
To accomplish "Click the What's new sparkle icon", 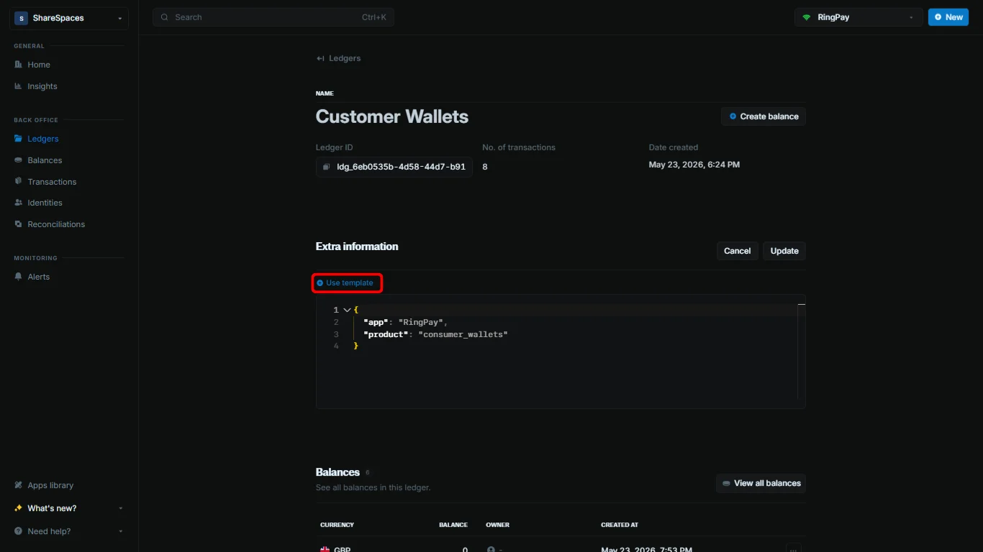I will pyautogui.click(x=19, y=508).
